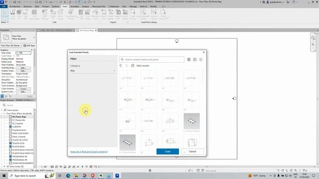Image resolution: width=319 pixels, height=179 pixels.
Task: Open the File tab
Action: (4, 6)
